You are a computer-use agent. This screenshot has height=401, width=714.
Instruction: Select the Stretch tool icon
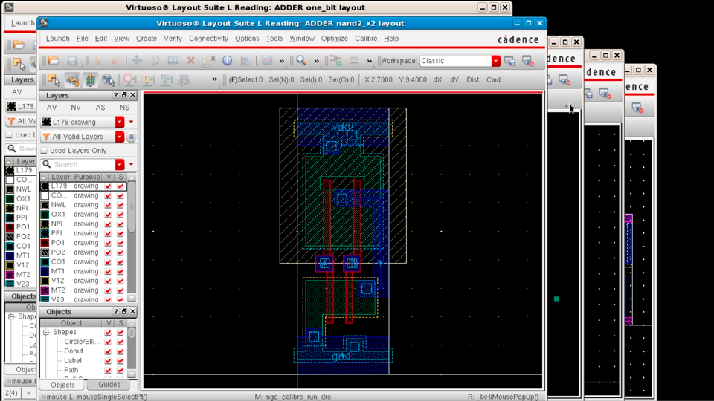tap(173, 60)
